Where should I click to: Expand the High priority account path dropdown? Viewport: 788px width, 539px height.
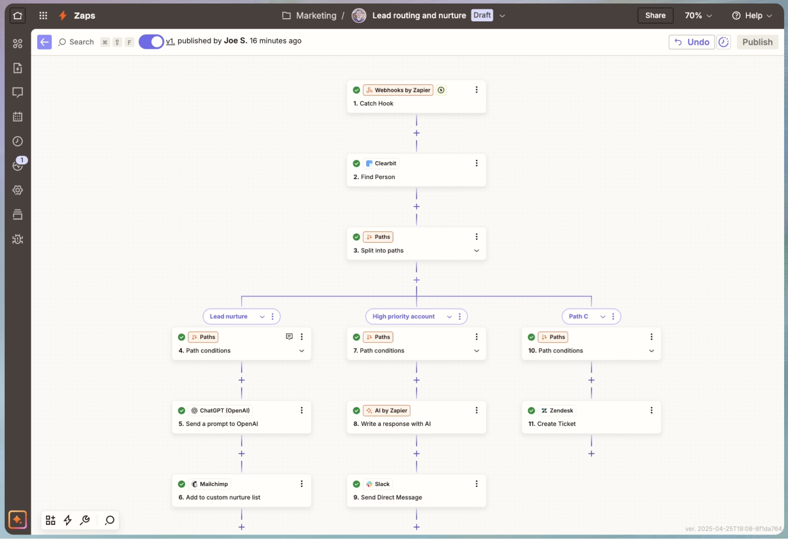coord(449,316)
